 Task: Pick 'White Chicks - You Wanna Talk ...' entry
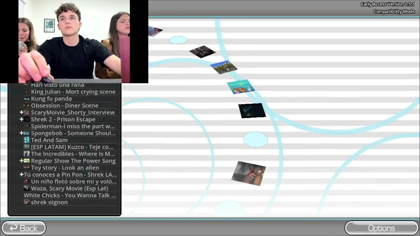point(70,195)
